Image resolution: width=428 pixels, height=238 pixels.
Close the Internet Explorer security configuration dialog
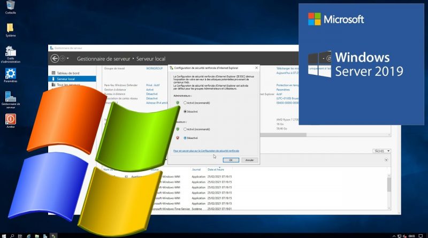click(256, 68)
